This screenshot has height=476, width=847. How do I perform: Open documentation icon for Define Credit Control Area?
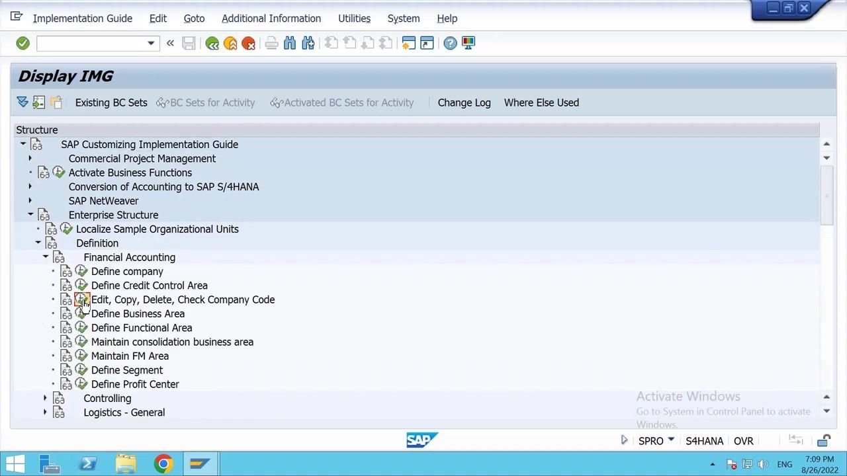pos(66,286)
